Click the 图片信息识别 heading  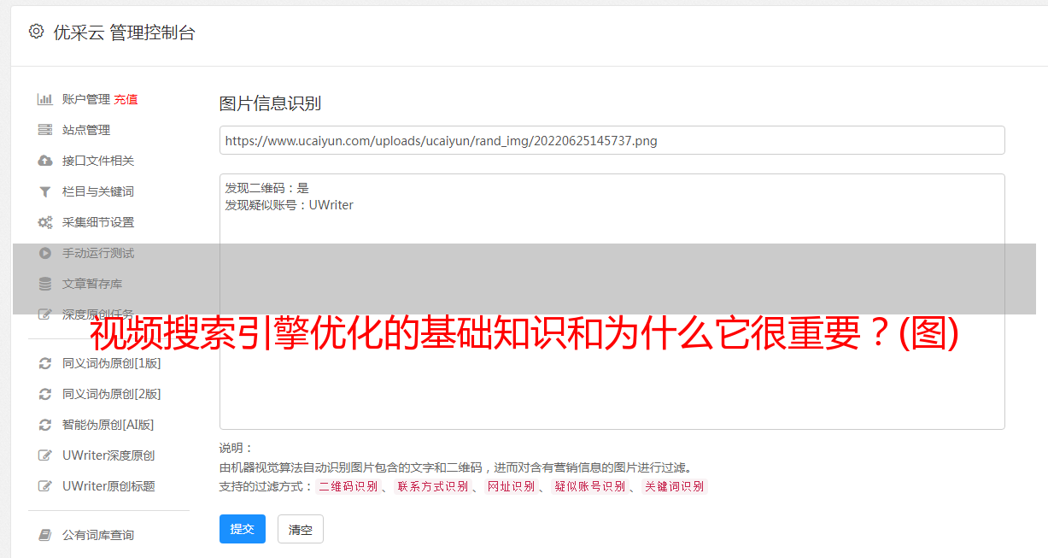click(x=270, y=103)
